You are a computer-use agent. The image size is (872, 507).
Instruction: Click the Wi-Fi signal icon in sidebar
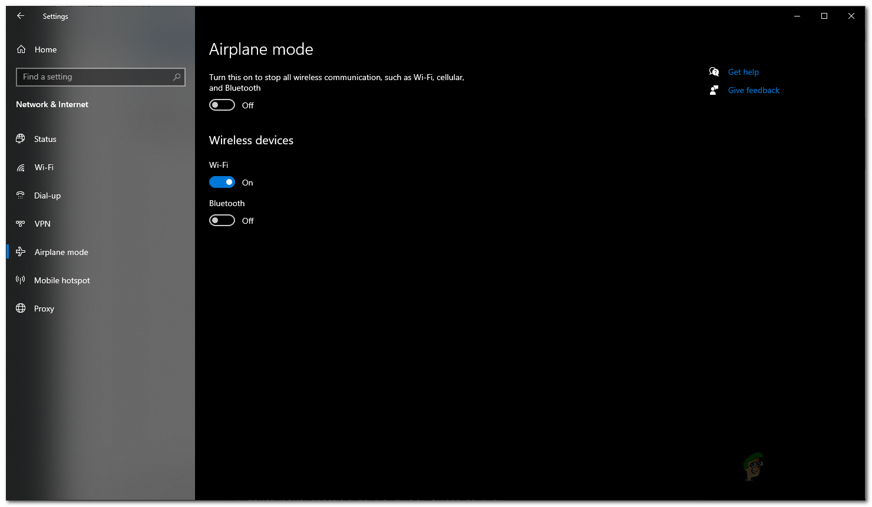(21, 168)
